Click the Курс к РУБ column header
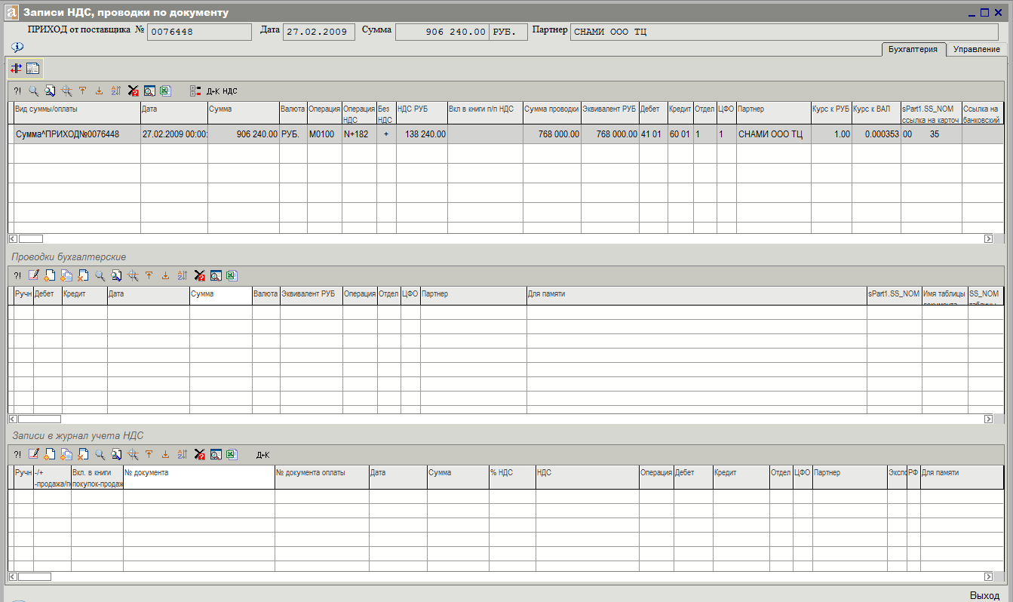Screen dimensions: 1013x602 pyautogui.click(x=831, y=112)
